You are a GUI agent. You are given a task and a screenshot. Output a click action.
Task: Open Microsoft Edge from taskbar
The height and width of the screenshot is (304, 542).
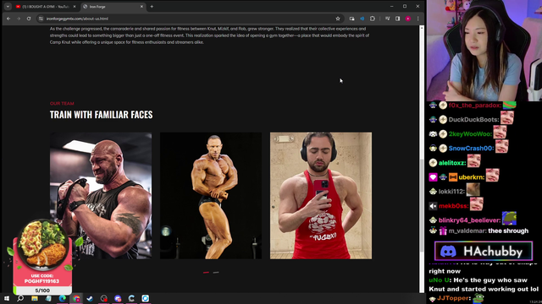tap(62, 298)
